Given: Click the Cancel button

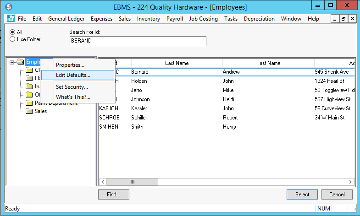Looking at the screenshot, I should point(337,194).
